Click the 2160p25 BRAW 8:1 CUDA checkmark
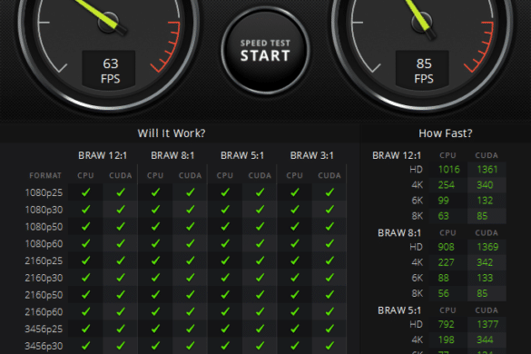This screenshot has height=354, width=531. click(x=191, y=261)
